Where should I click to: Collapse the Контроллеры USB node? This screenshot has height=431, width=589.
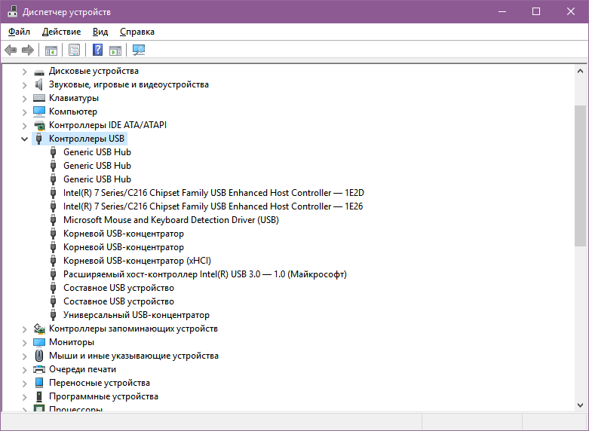pos(24,139)
